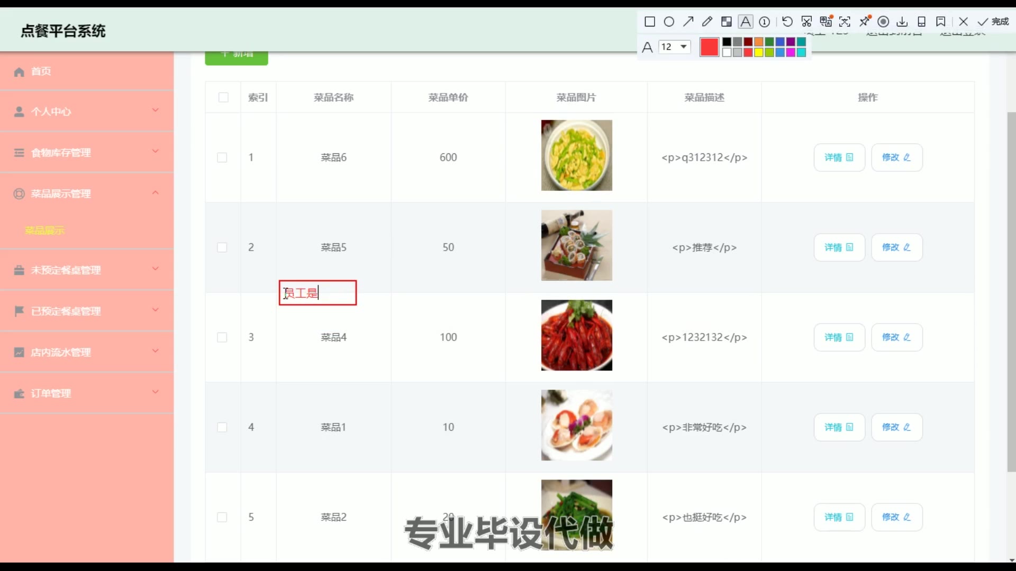Image resolution: width=1016 pixels, height=571 pixels.
Task: Click the 菜品单价 column header
Action: (448, 97)
